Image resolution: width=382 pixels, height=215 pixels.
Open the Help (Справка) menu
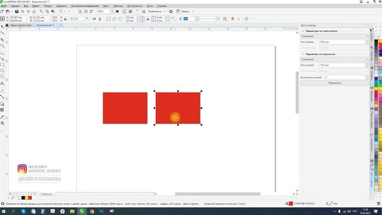pyautogui.click(x=162, y=6)
